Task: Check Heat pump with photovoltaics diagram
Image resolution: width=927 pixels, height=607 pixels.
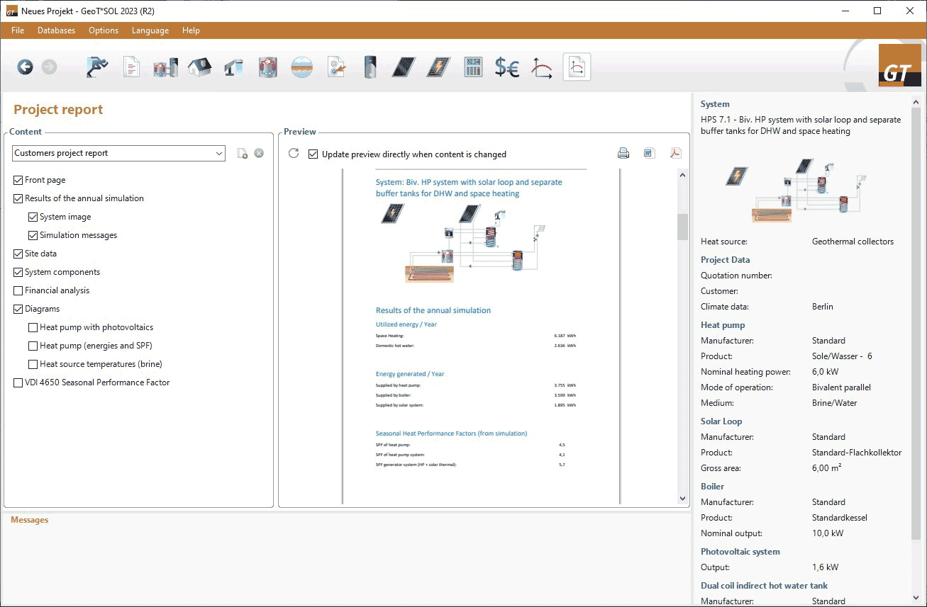Action: [33, 327]
